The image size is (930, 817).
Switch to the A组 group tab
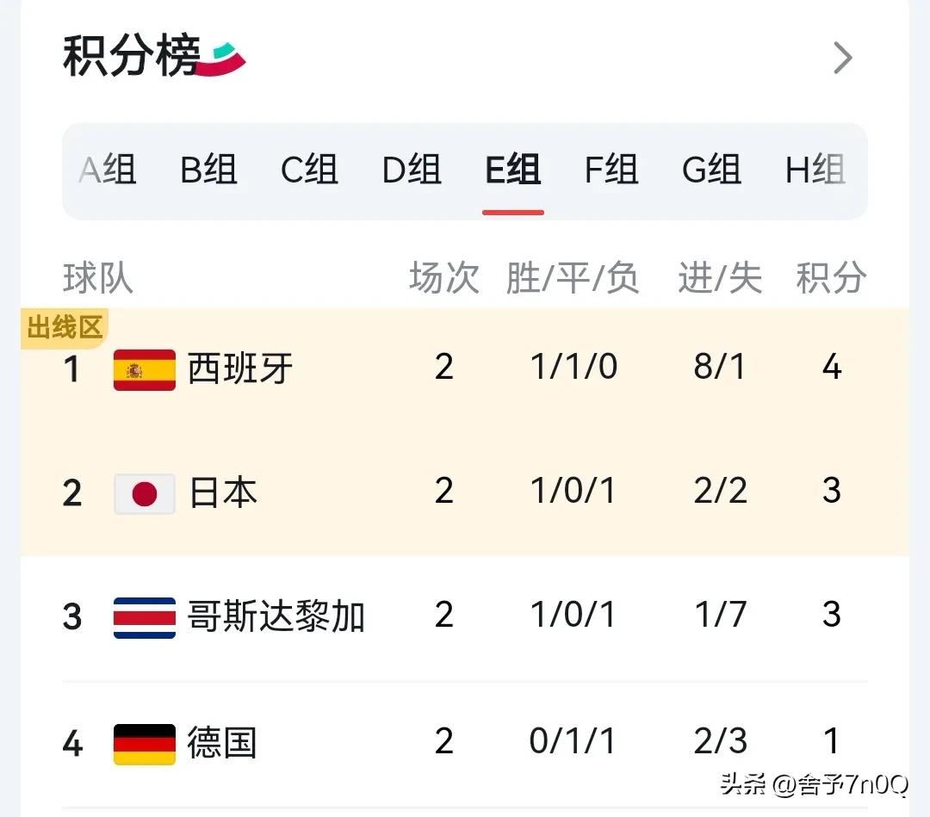pos(107,170)
